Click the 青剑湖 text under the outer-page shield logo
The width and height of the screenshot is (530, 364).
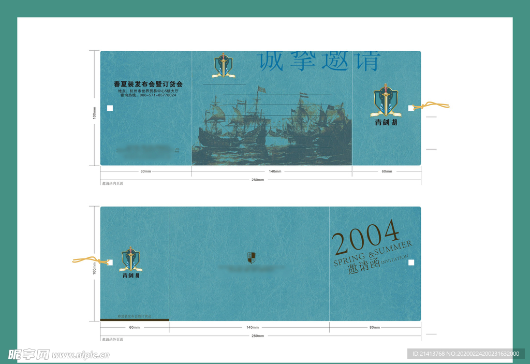tap(131, 275)
